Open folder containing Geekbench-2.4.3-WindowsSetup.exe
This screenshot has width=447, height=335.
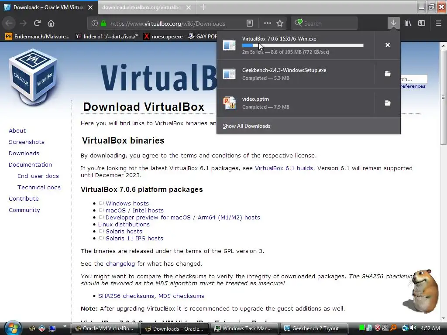point(388,74)
